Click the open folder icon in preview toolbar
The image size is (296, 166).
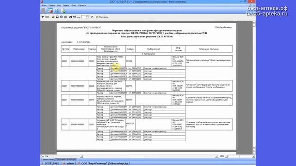coord(53,17)
